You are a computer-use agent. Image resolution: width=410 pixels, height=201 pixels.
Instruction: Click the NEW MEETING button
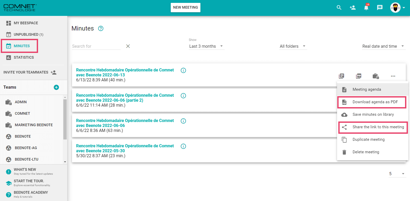(186, 8)
